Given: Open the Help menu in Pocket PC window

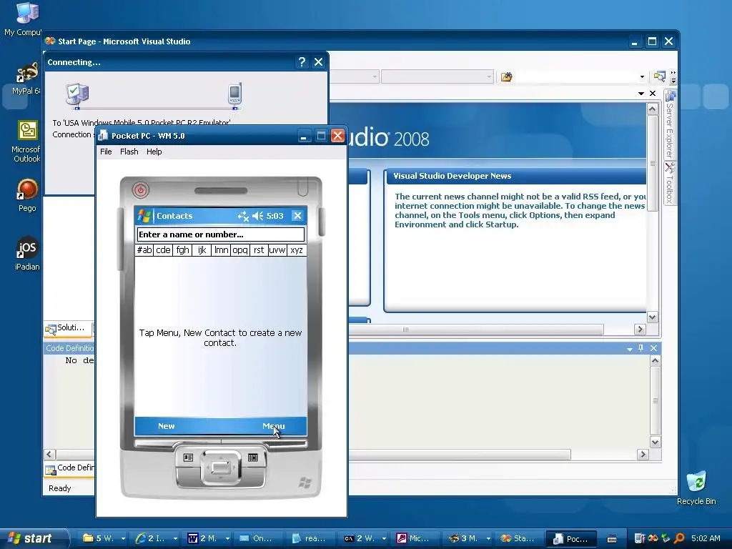Looking at the screenshot, I should click(154, 152).
